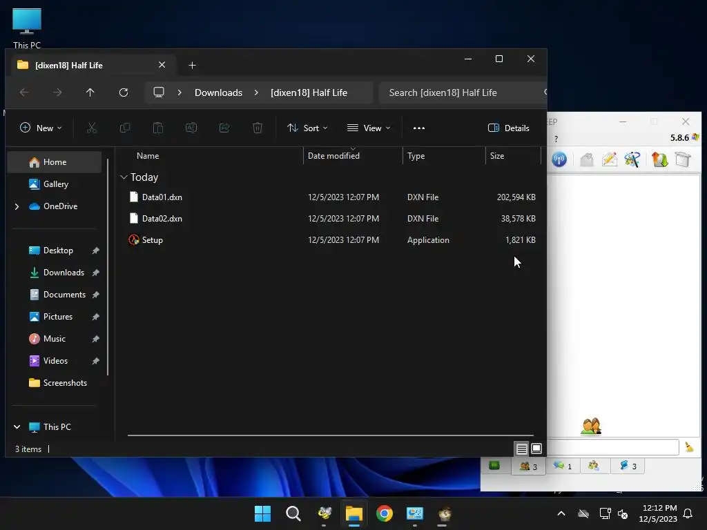This screenshot has height=530, width=707.
Task: Switch to details list view layout
Action: coord(522,449)
